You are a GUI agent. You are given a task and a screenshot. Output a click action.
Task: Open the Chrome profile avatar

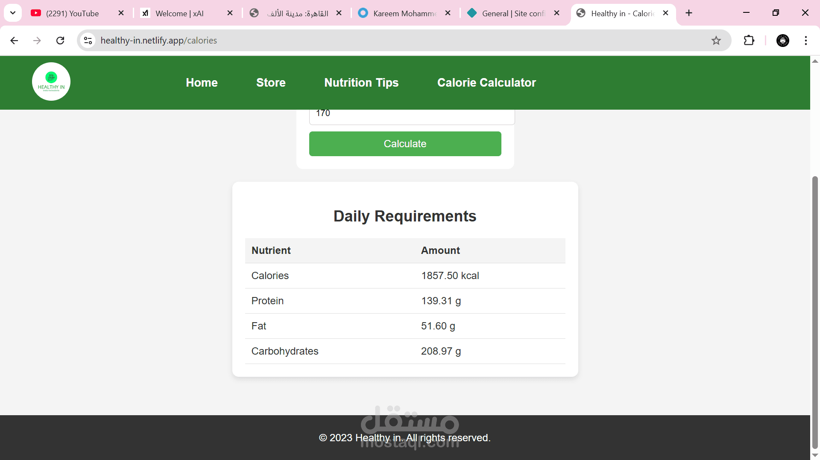tap(783, 41)
